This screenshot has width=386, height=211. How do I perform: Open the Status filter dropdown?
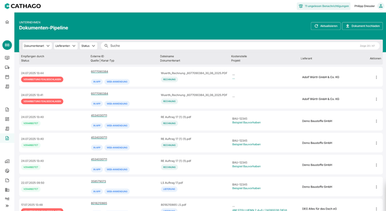coord(88,46)
